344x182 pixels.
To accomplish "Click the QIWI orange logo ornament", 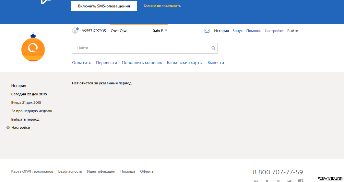I will coord(33,48).
